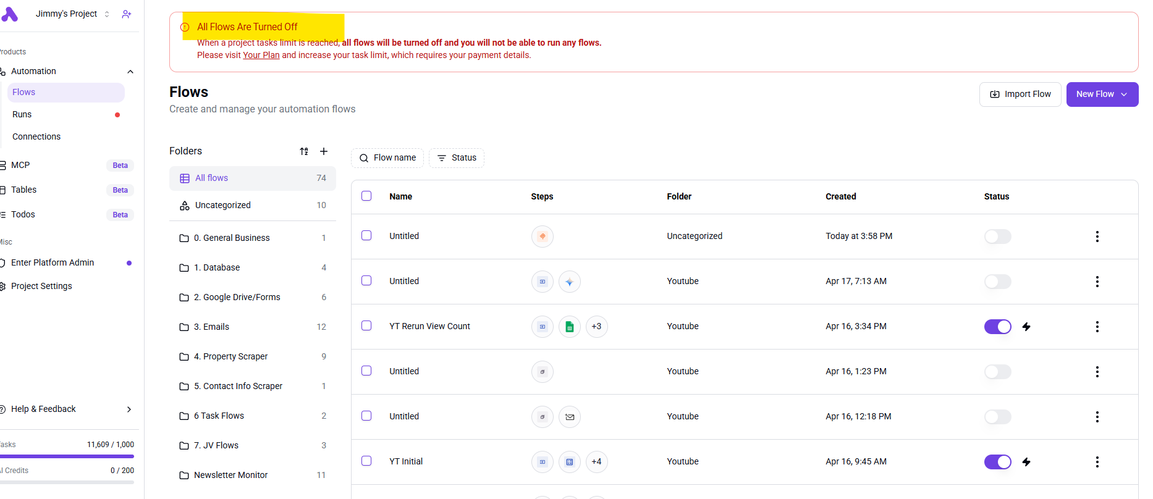The image size is (1153, 499).
Task: Select the 2. Google Drive/Forms folder
Action: point(253,298)
